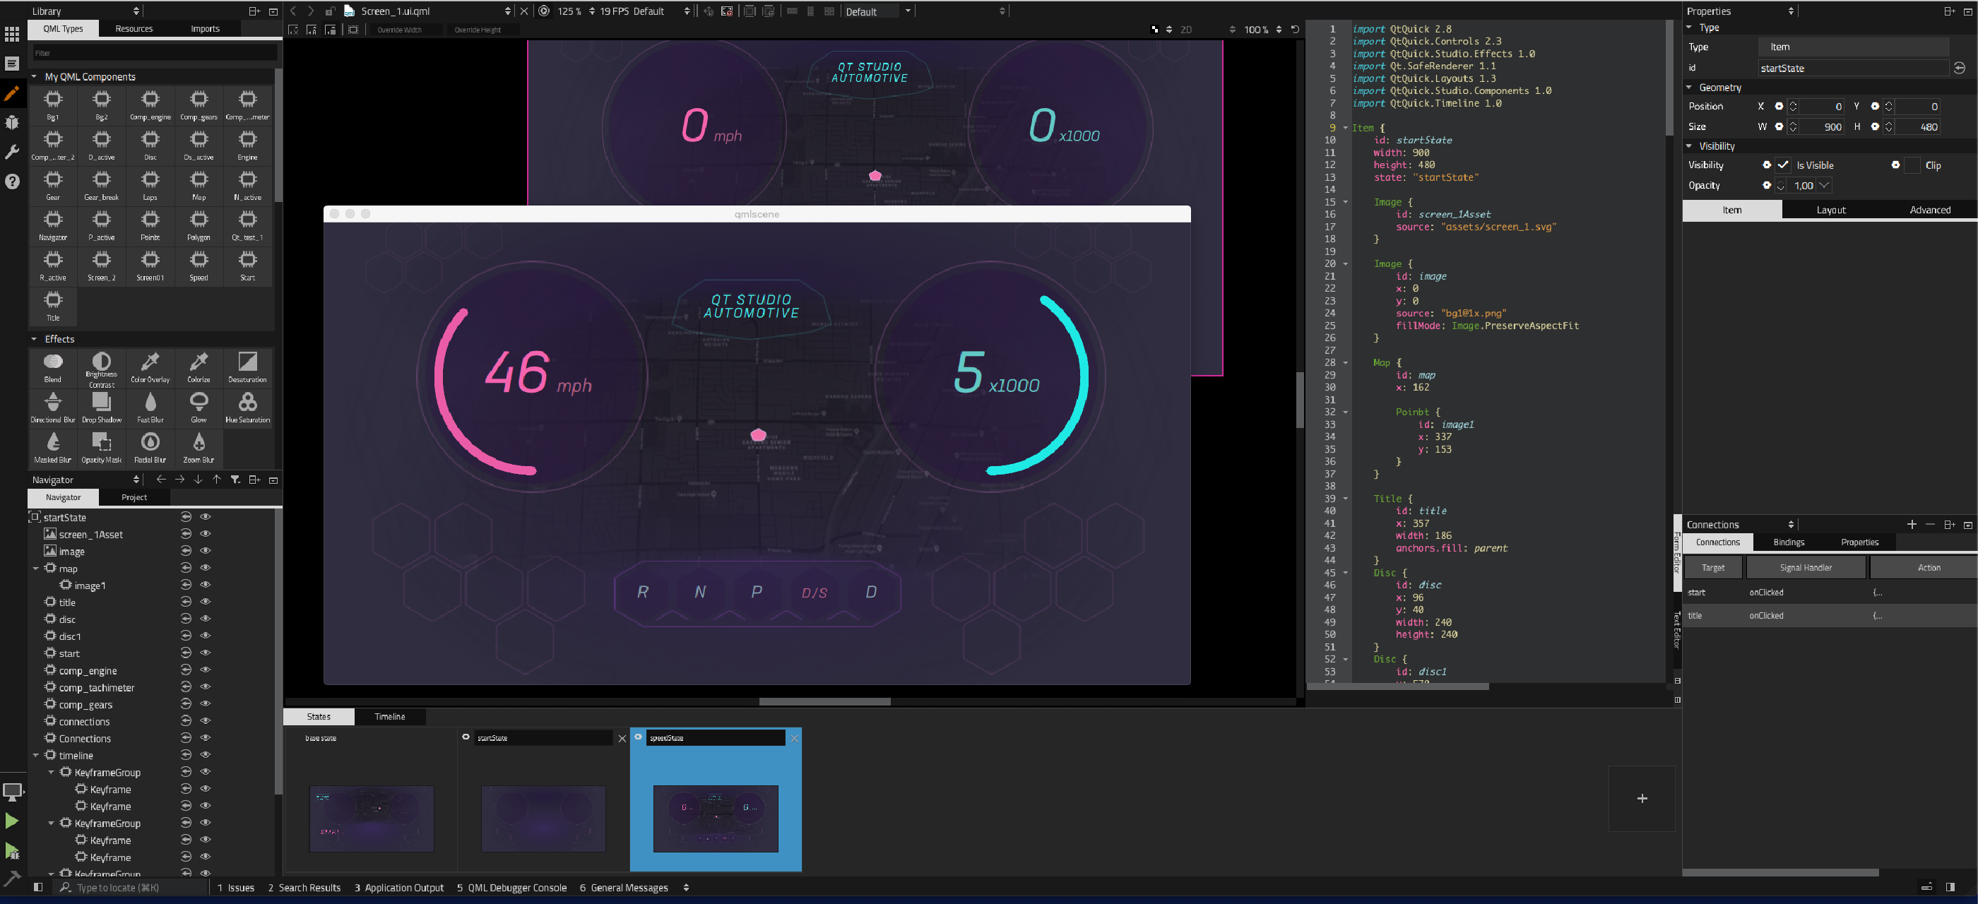The height and width of the screenshot is (904, 1978).
Task: Open Help mode question mark icon
Action: (11, 182)
